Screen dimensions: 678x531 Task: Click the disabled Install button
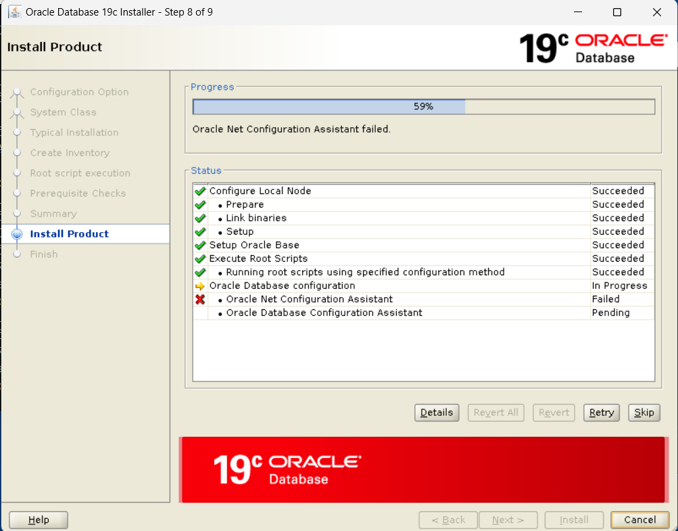click(x=574, y=520)
